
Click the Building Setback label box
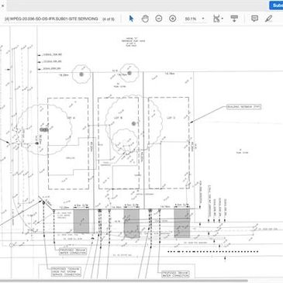243,107
